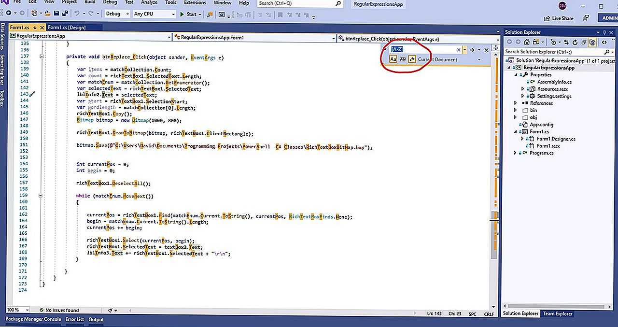Toggle Use Regular Expressions in find box
The width and height of the screenshot is (618, 327).
point(412,59)
